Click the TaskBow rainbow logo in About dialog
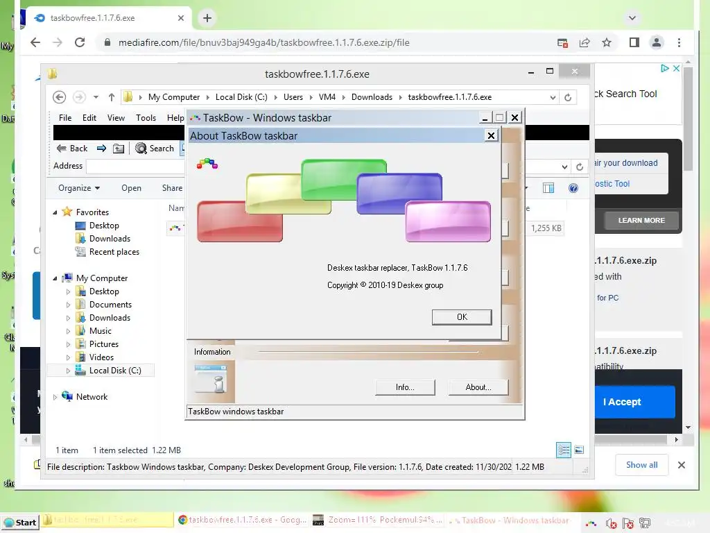710x533 pixels. [x=207, y=163]
